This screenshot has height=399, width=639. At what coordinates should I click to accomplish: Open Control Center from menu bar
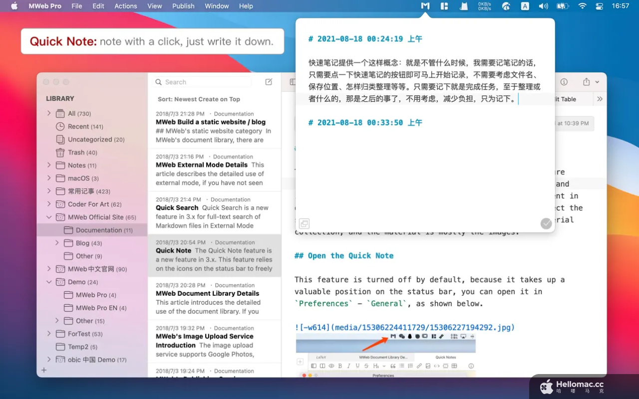(x=600, y=6)
